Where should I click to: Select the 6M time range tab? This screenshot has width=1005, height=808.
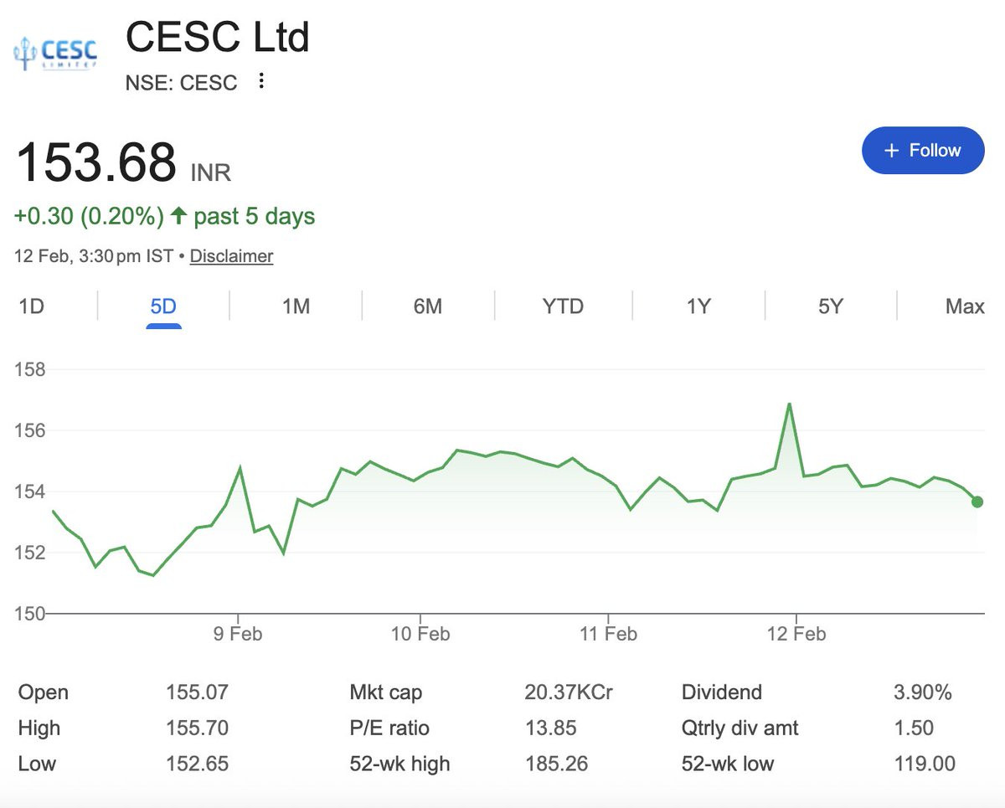tap(427, 306)
